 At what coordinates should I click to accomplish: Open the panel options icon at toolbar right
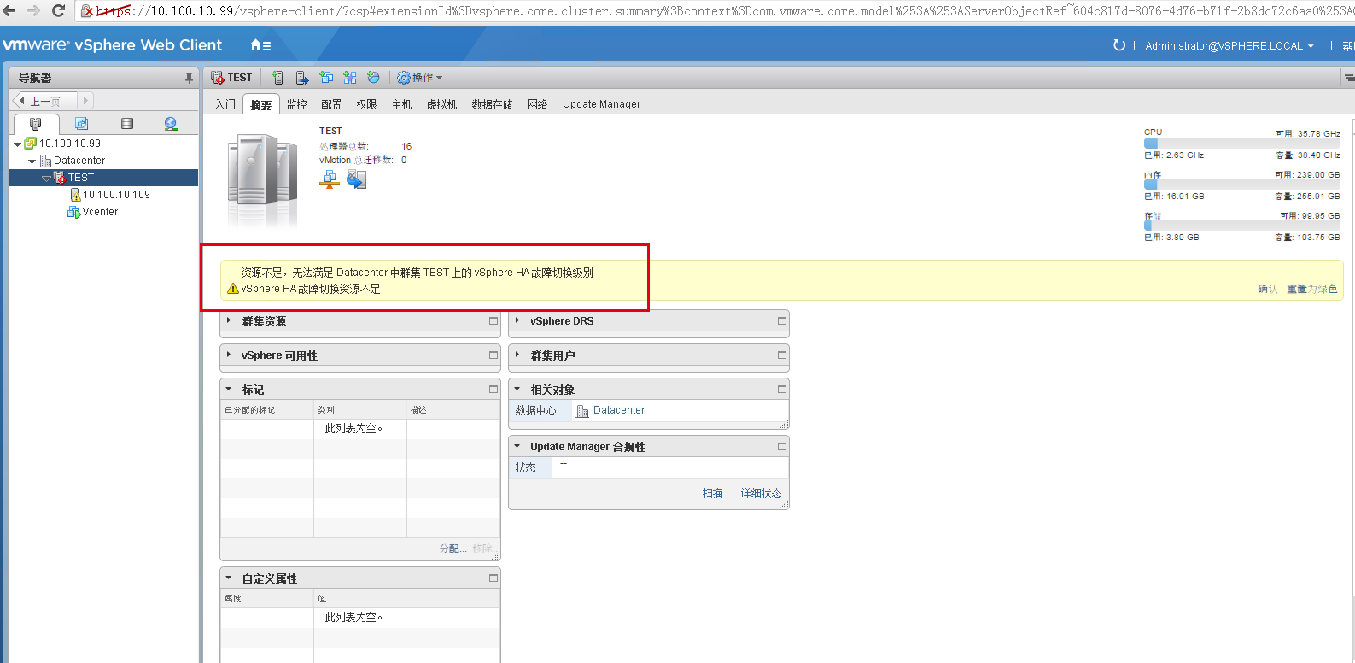point(1349,78)
